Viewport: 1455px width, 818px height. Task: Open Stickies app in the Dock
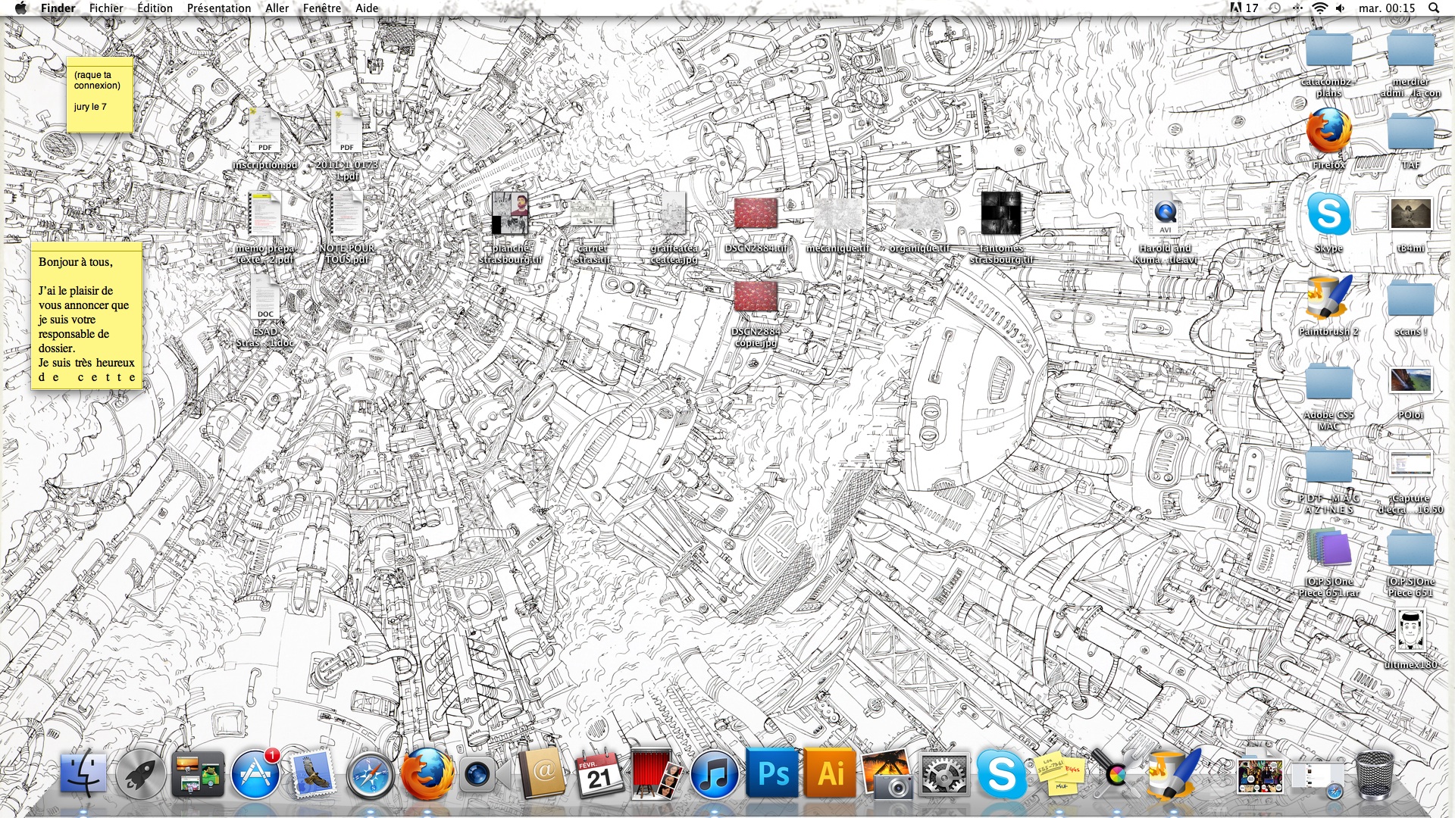tap(1060, 774)
